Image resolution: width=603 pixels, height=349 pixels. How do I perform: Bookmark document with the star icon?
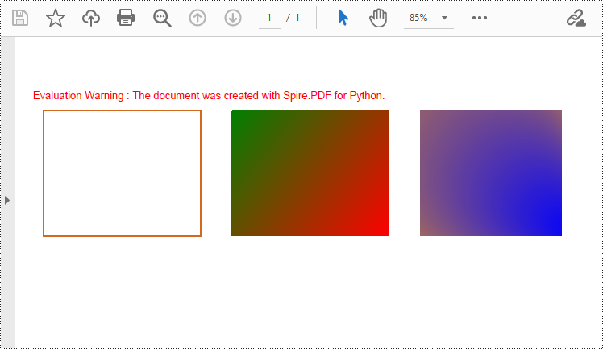tap(56, 18)
